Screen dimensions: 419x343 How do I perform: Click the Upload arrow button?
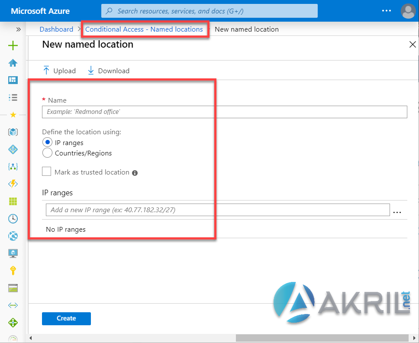coord(59,71)
